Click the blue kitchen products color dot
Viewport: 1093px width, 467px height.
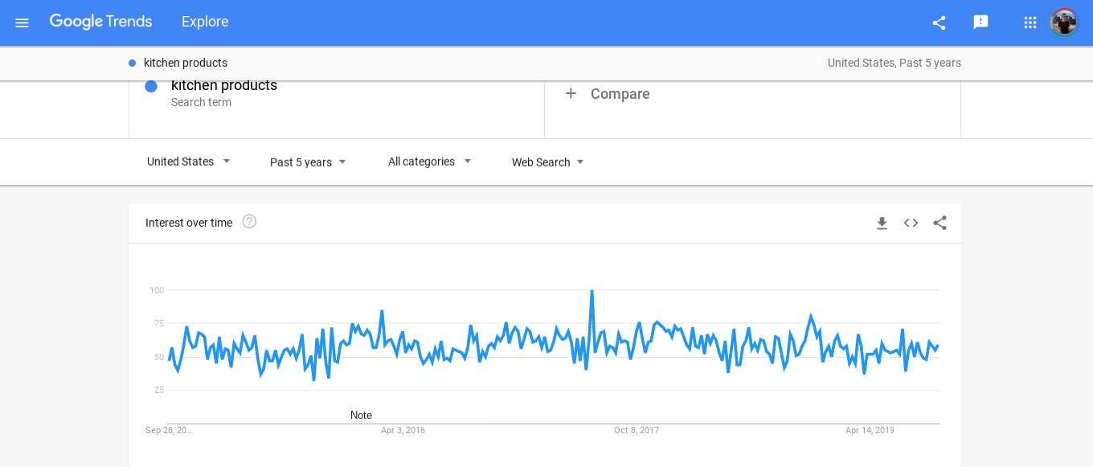(x=151, y=86)
